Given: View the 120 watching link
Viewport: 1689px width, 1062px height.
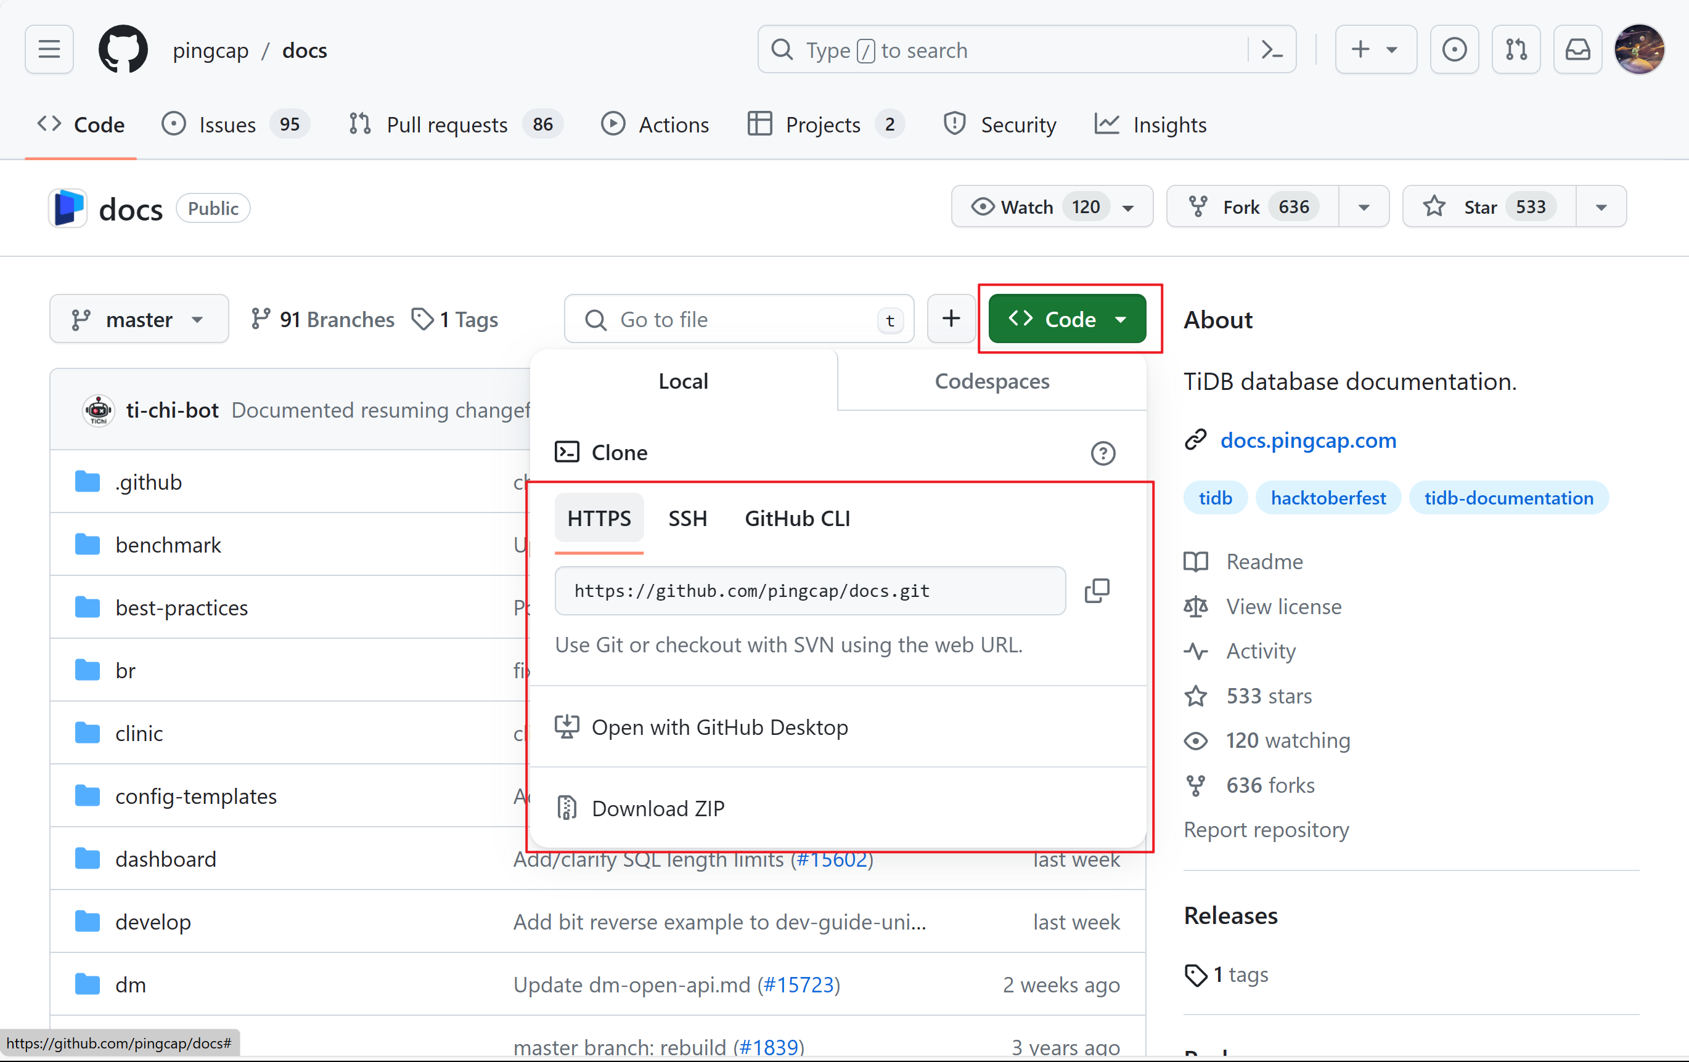Looking at the screenshot, I should click(x=1267, y=740).
